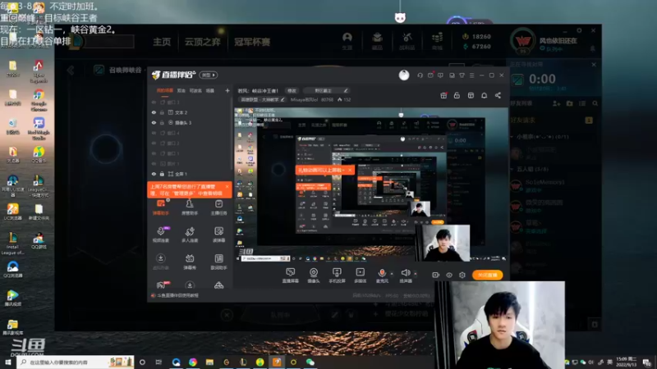Open streaming settings gear icon

[x=462, y=275]
